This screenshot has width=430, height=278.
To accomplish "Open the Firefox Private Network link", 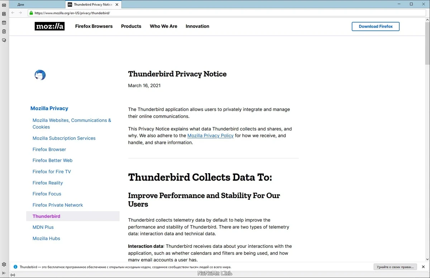I will (58, 205).
